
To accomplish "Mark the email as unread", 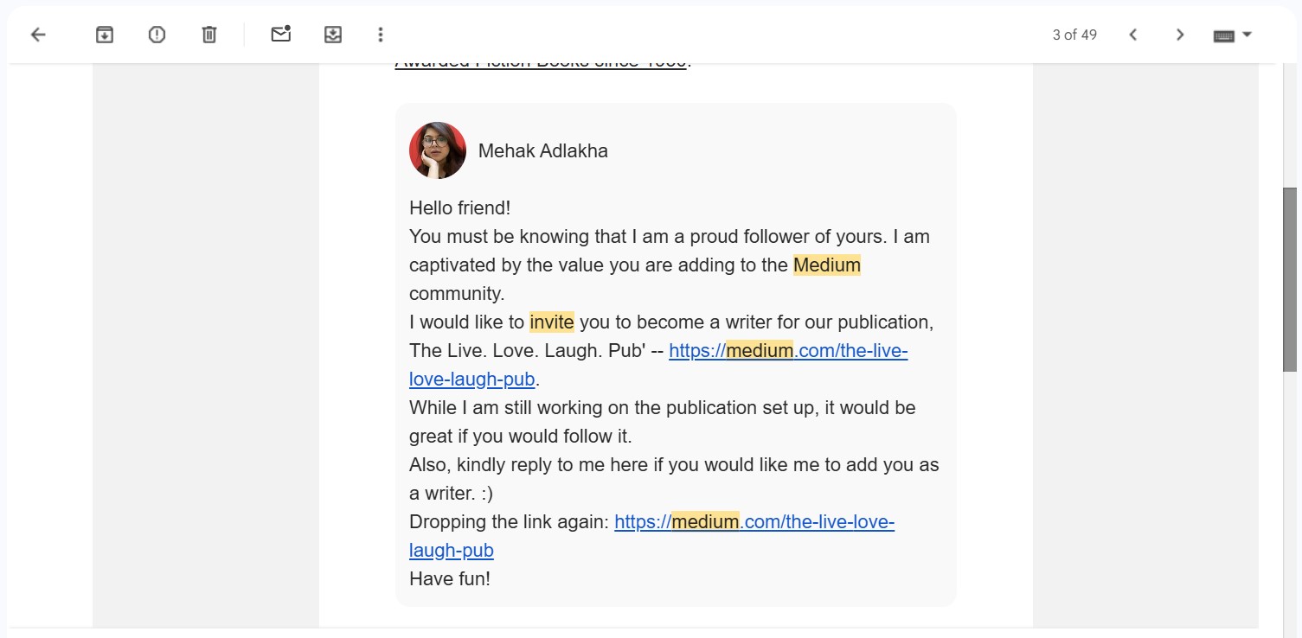I will (x=280, y=35).
